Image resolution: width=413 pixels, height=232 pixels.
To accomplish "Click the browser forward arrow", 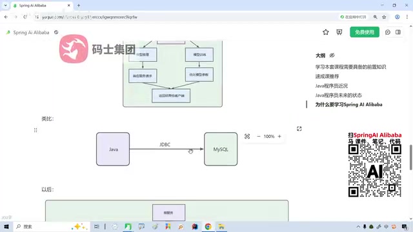I will [x=15, y=17].
